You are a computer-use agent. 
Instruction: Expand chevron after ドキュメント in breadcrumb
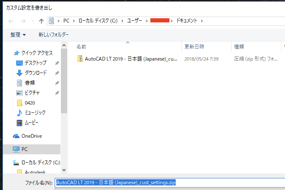[202, 21]
